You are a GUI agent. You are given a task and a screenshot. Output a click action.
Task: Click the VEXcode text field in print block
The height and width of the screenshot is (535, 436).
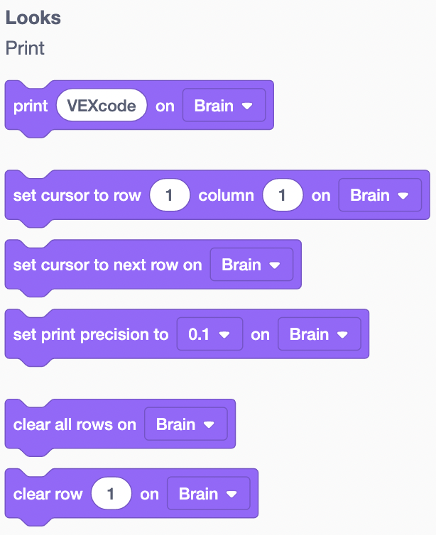(x=102, y=106)
